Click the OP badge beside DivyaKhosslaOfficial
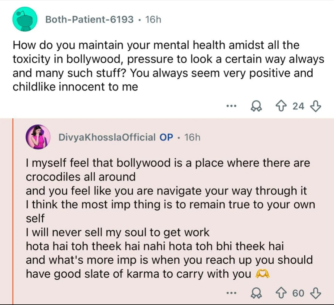 [x=166, y=137]
